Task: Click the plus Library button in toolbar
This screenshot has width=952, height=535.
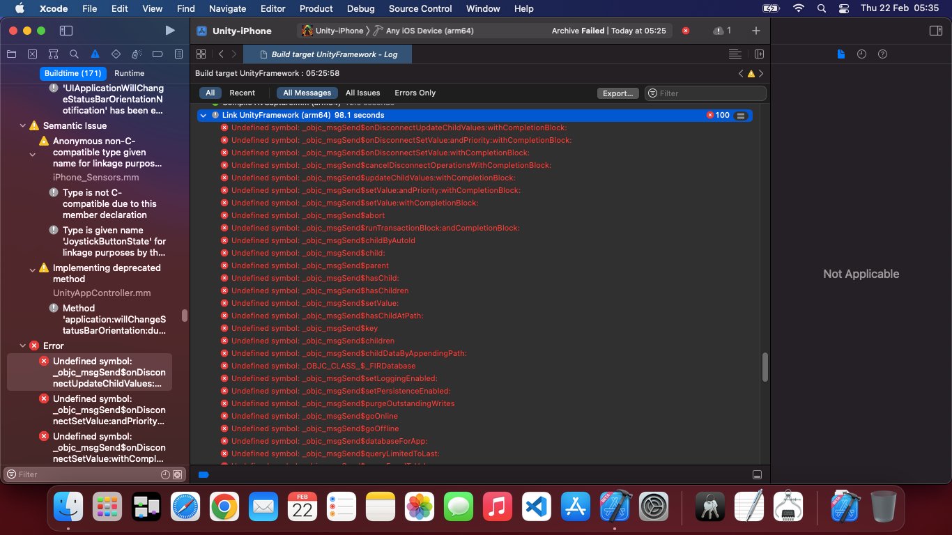Action: point(756,31)
